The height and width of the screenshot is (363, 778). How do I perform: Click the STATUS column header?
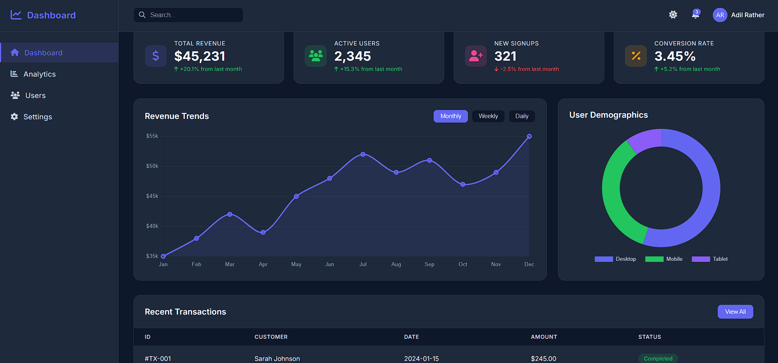coord(649,337)
